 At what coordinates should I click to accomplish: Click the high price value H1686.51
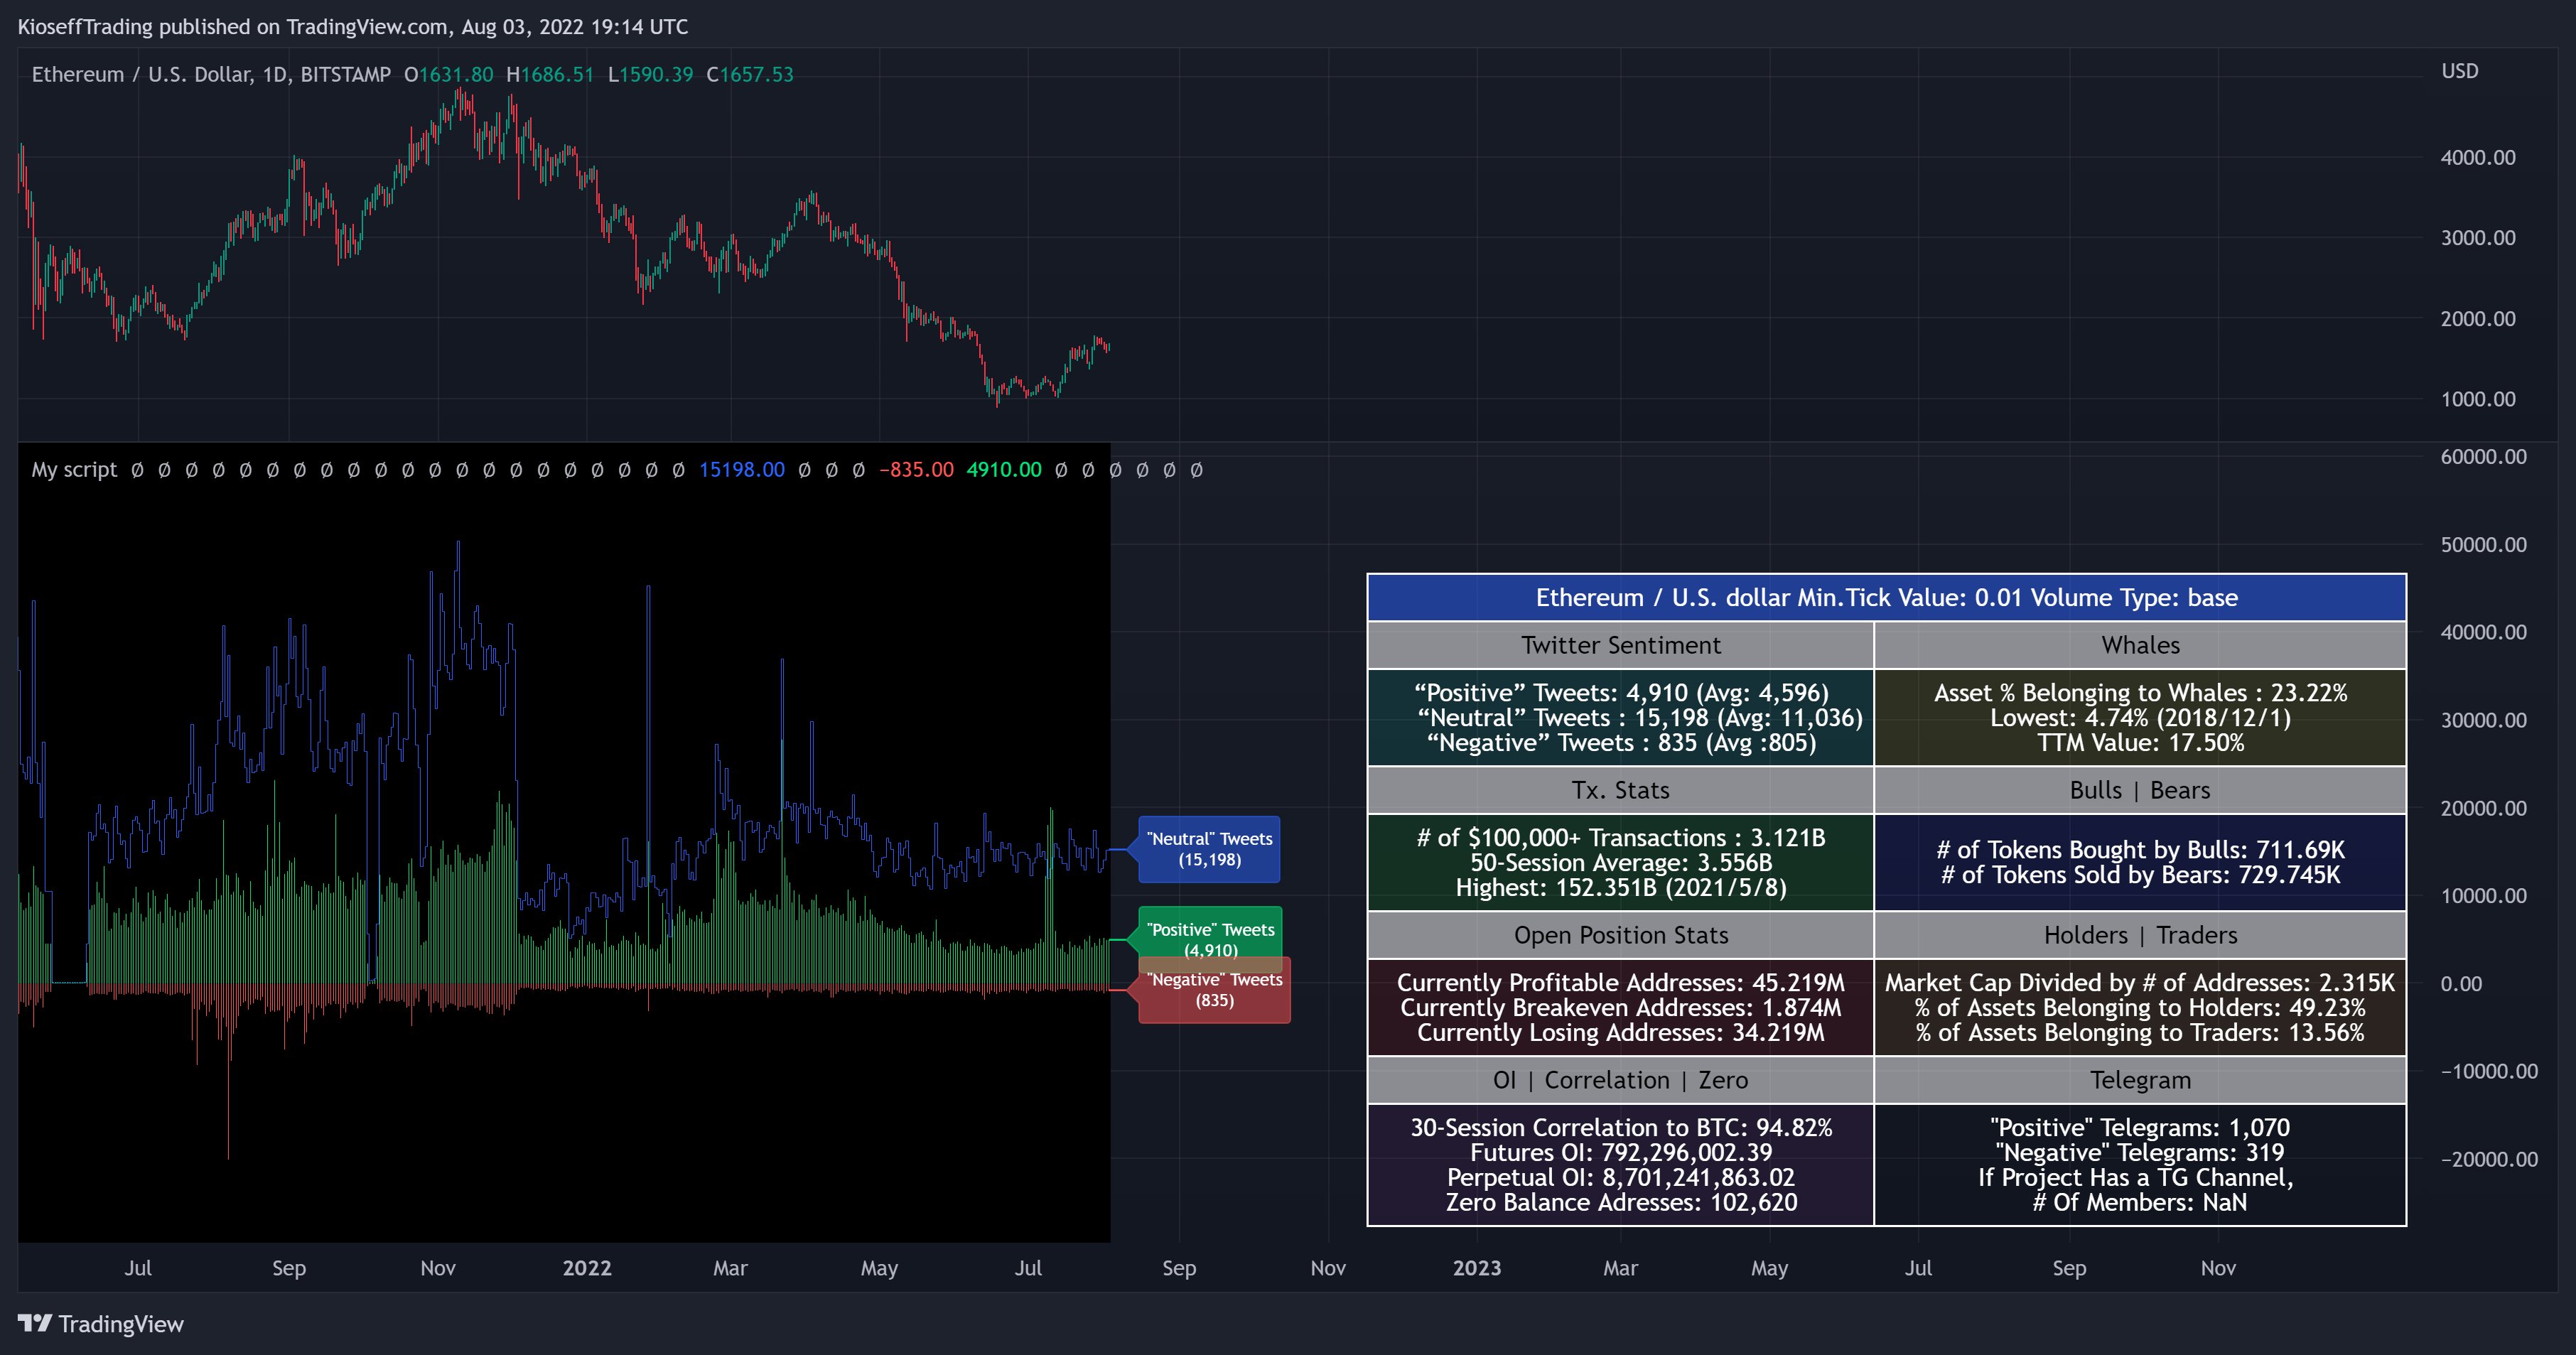[550, 74]
